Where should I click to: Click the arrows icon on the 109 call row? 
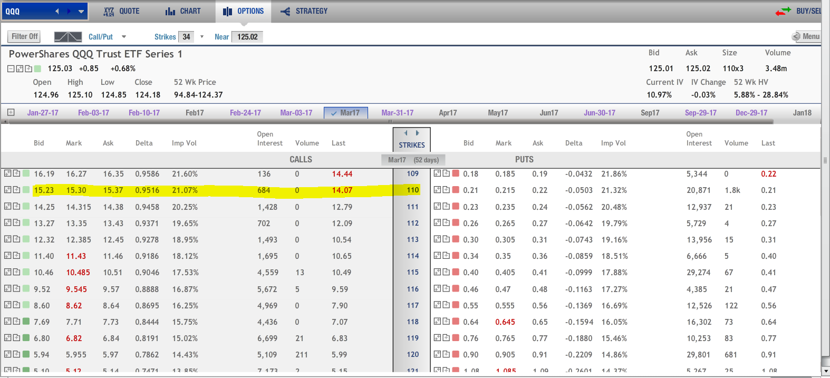(8, 173)
